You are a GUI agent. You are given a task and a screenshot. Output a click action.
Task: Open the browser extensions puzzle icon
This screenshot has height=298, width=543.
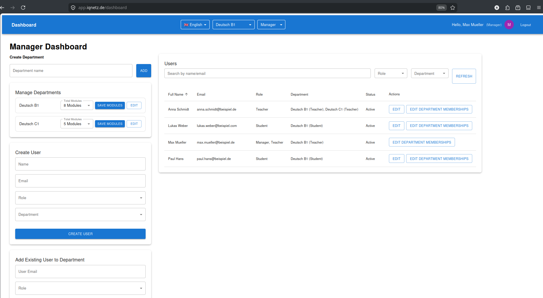pyautogui.click(x=507, y=8)
